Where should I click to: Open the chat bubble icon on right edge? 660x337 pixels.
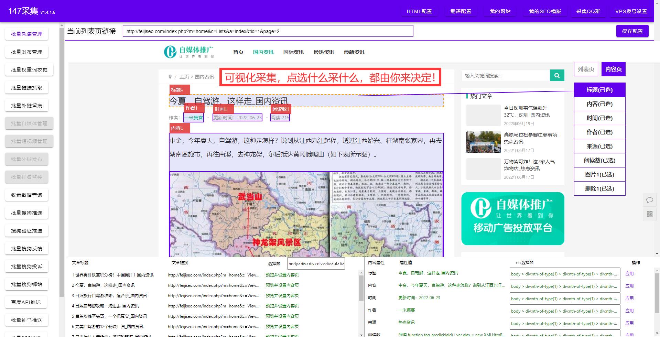tap(649, 200)
